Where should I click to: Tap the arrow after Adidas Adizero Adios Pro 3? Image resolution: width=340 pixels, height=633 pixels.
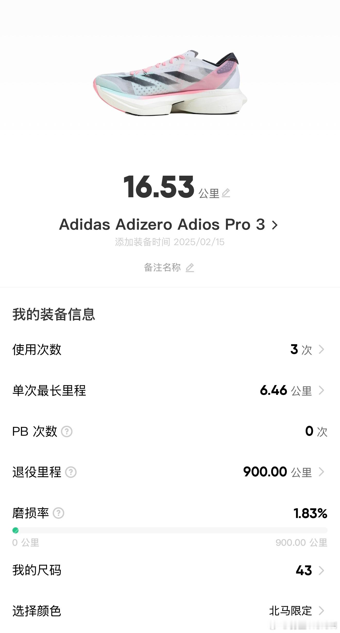pos(275,225)
